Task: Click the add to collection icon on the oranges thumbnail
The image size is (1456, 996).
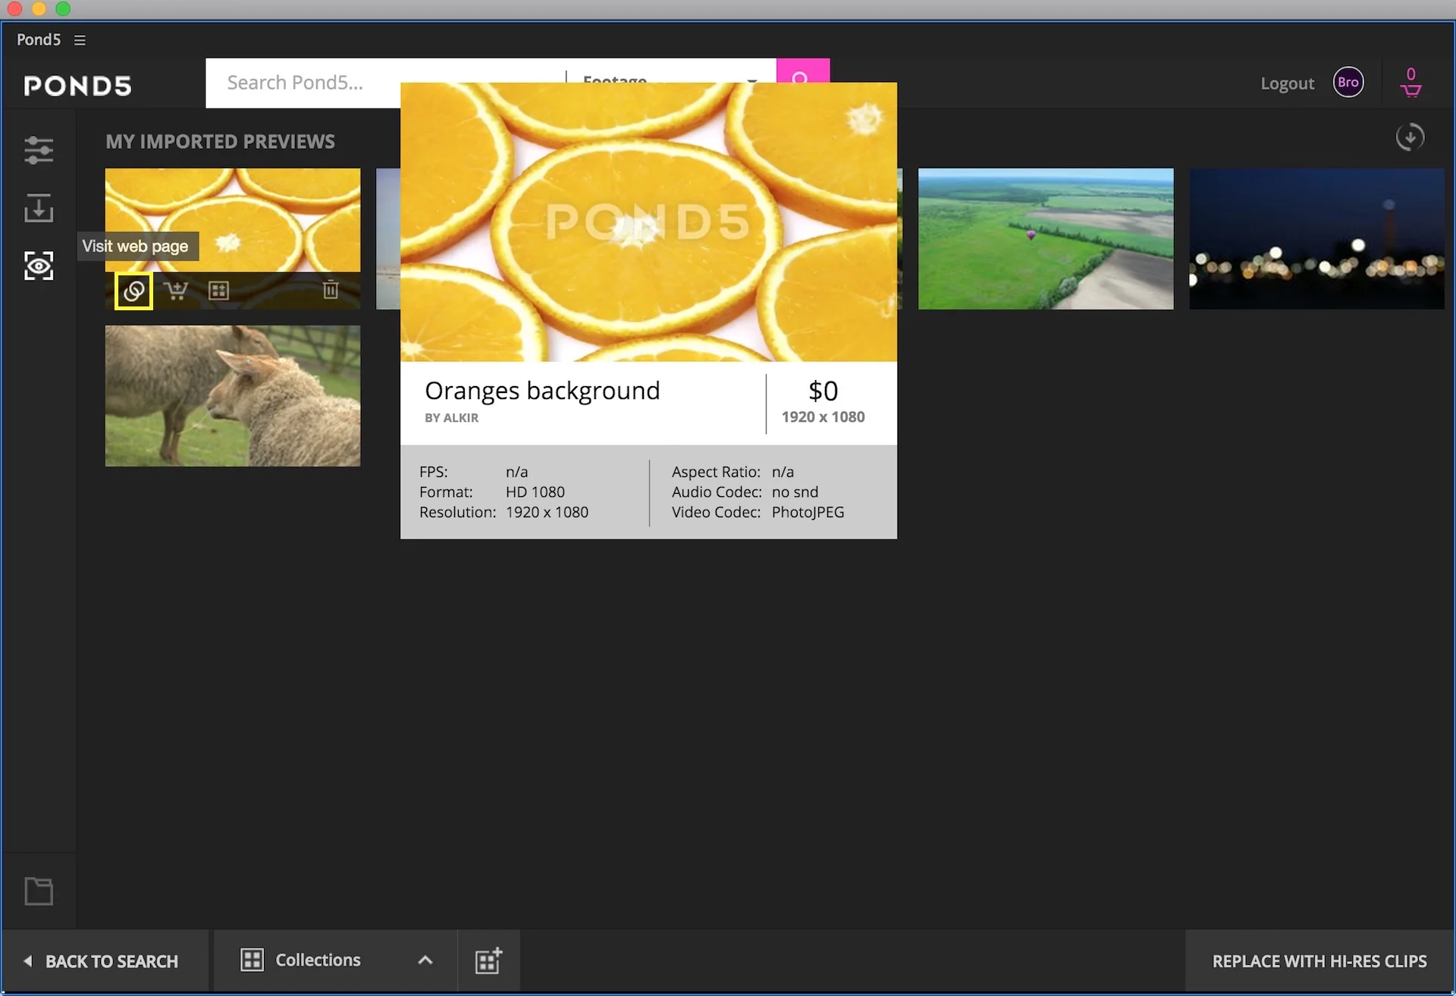Action: tap(218, 291)
